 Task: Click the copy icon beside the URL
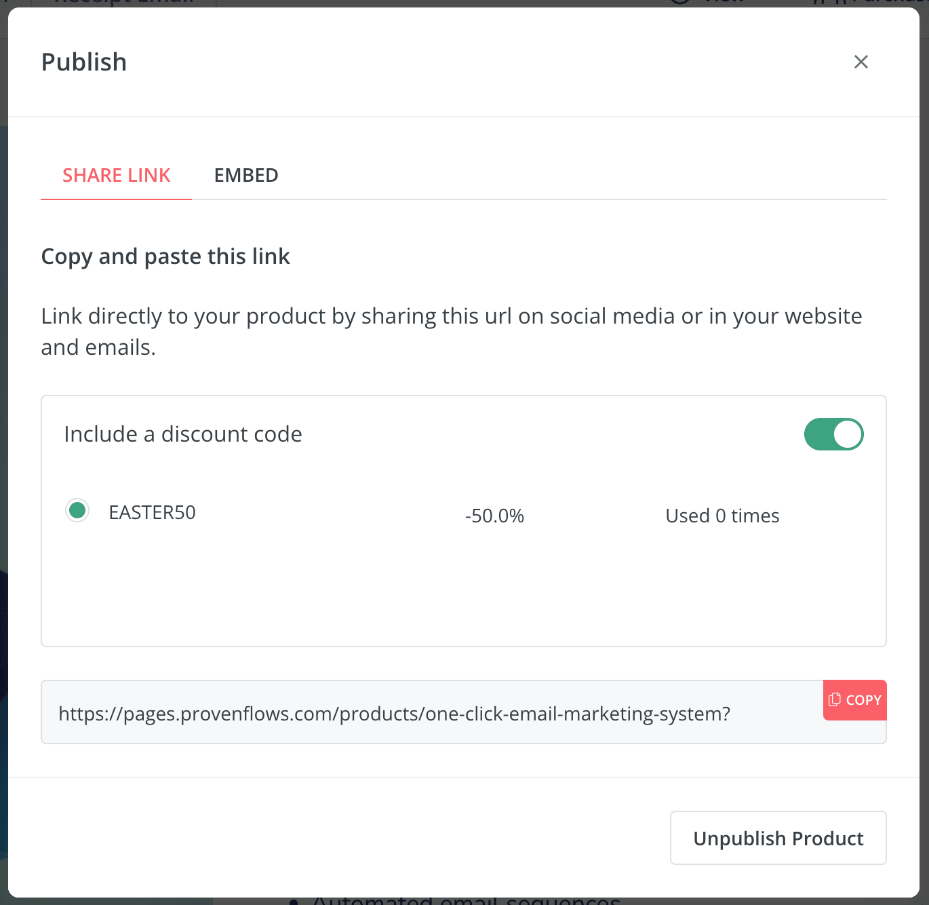[x=835, y=699]
